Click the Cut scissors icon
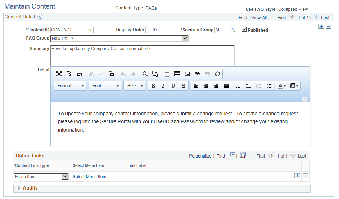 [91, 74]
